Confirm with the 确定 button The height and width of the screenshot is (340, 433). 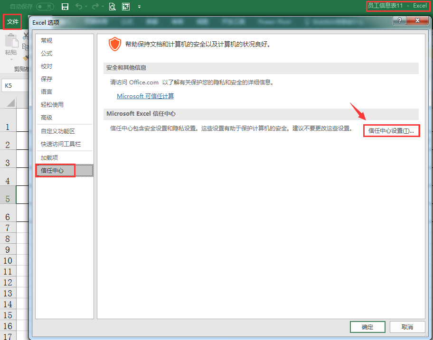click(x=367, y=327)
